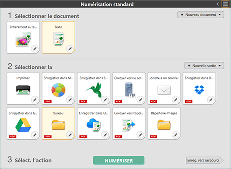Choose the Envoyer vers l'appl tile
This screenshot has height=169, width=231.
pyautogui.click(x=129, y=123)
